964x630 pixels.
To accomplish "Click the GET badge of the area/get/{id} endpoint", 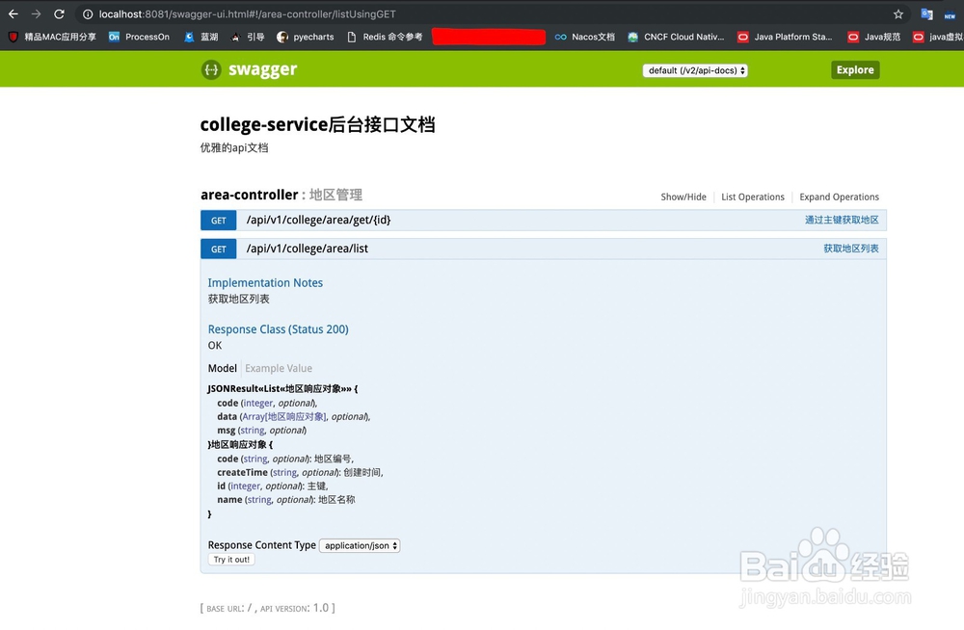I will [218, 220].
